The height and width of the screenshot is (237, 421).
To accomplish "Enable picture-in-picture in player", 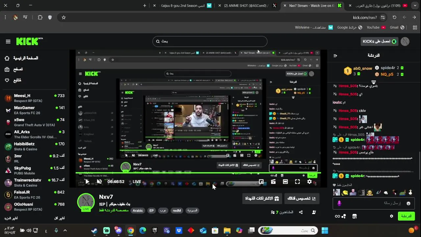I will tap(261, 182).
